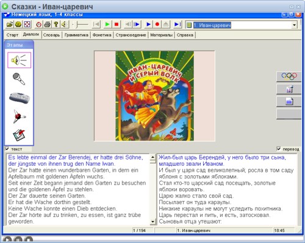Click the Ivan-Tsarevich book cover image
This screenshot has width=305, height=243.
coord(154,96)
